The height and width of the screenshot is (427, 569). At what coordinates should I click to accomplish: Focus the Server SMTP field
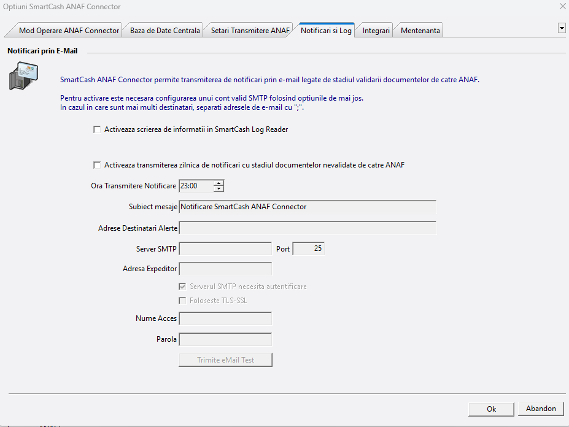(225, 249)
